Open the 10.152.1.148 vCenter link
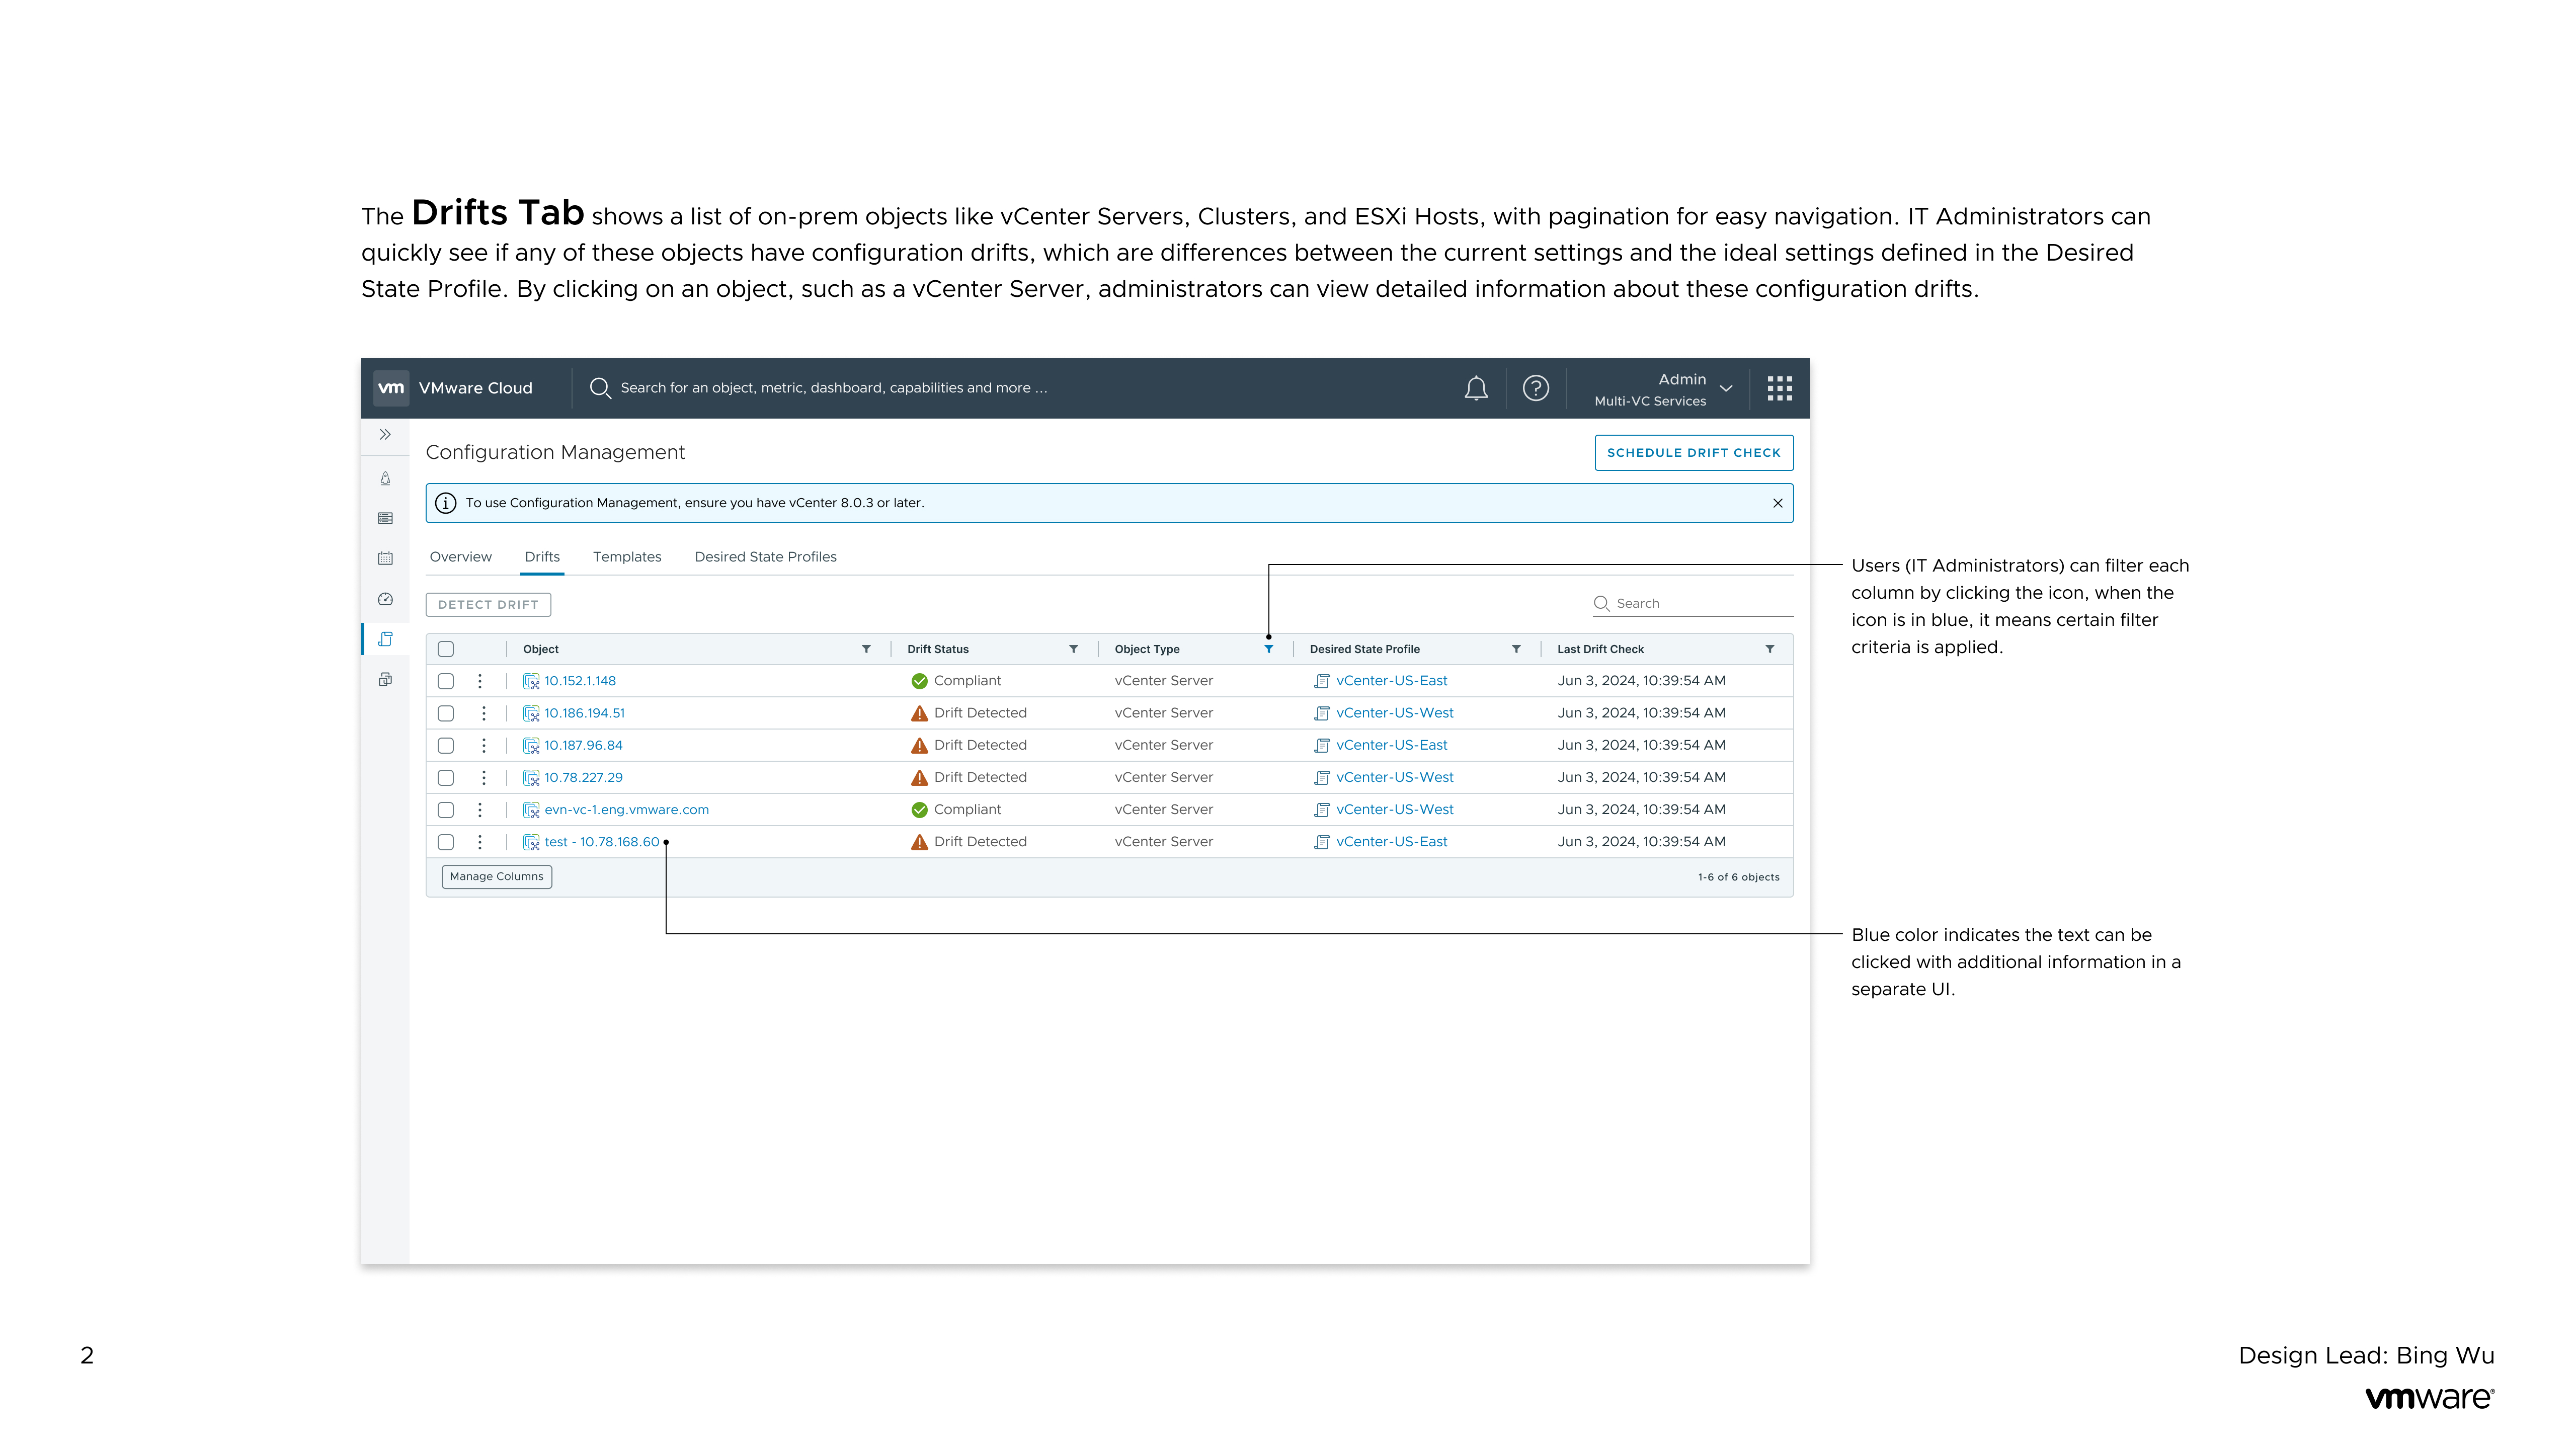This screenshot has height=1449, width=2576. coord(580,682)
